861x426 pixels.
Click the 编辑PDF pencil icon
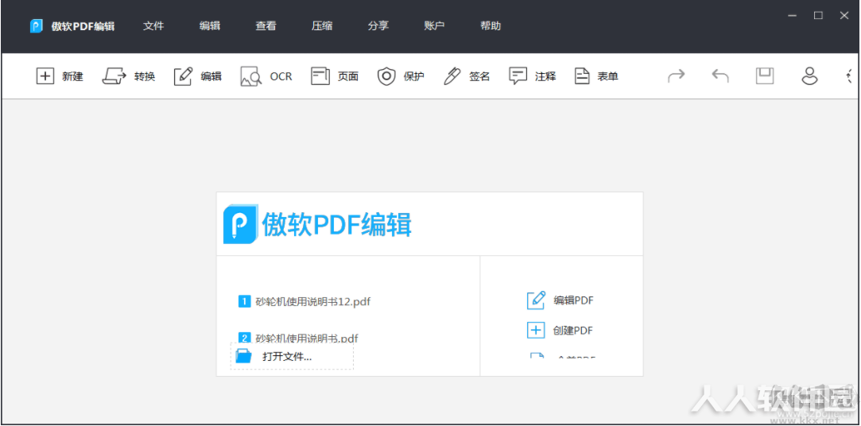point(536,300)
